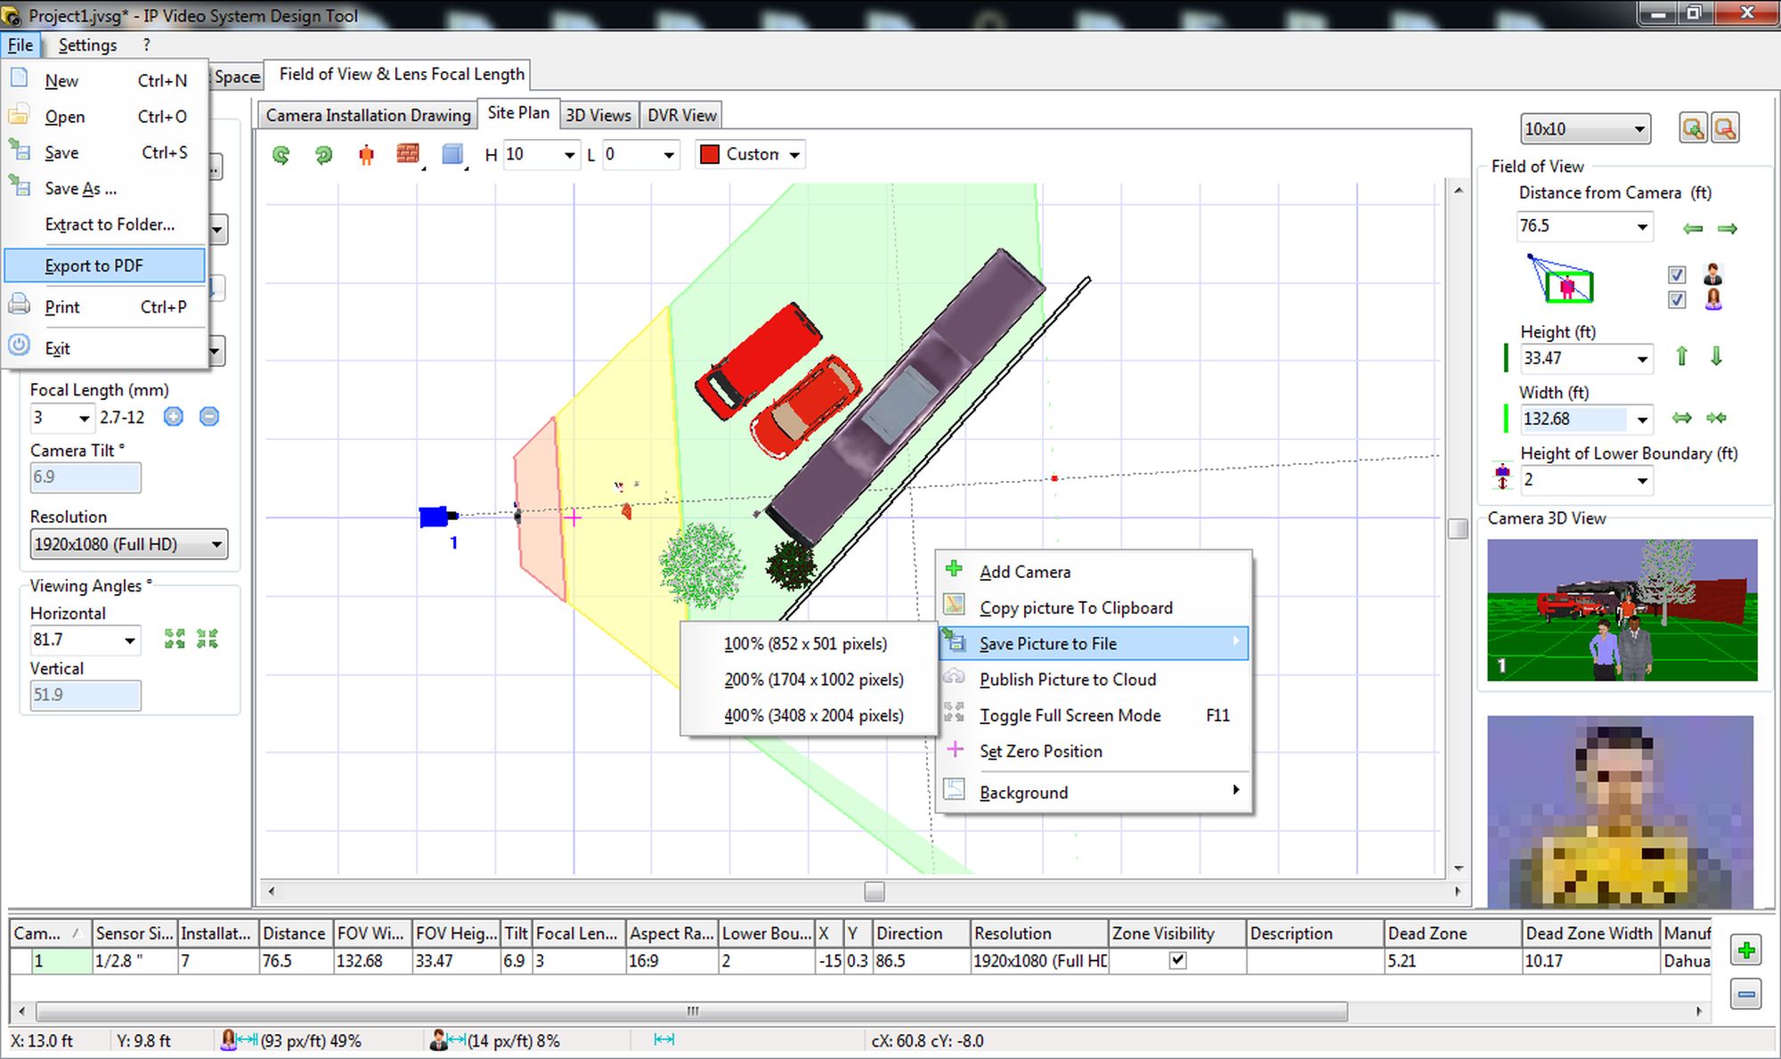Image resolution: width=1781 pixels, height=1059 pixels.
Task: Increase FOV height with up arrow
Action: tap(1681, 357)
